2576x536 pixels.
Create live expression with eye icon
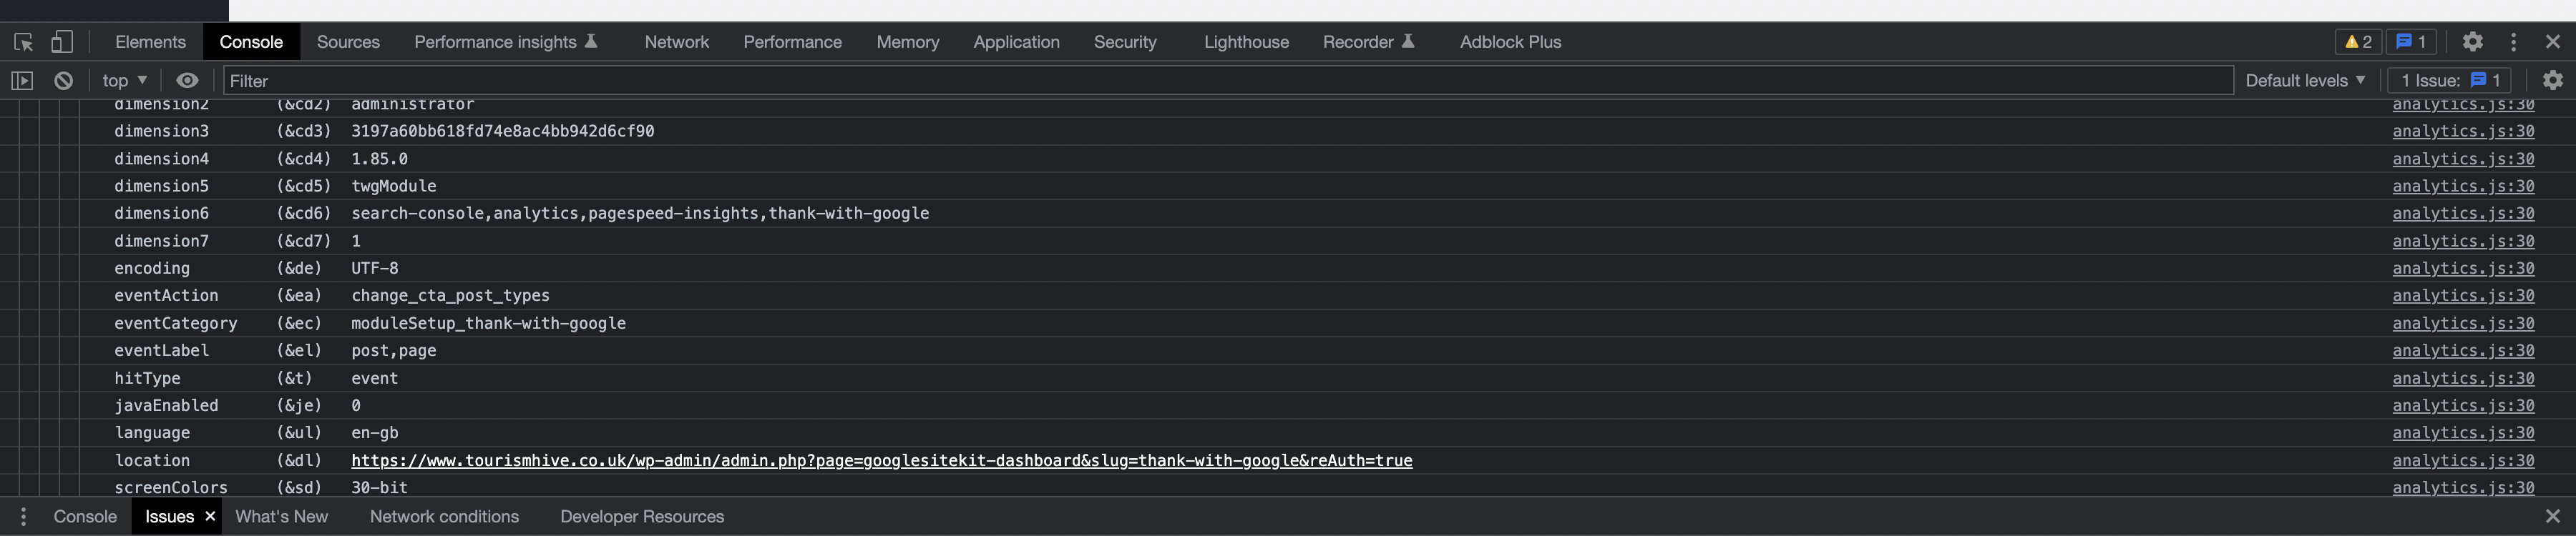pos(187,81)
